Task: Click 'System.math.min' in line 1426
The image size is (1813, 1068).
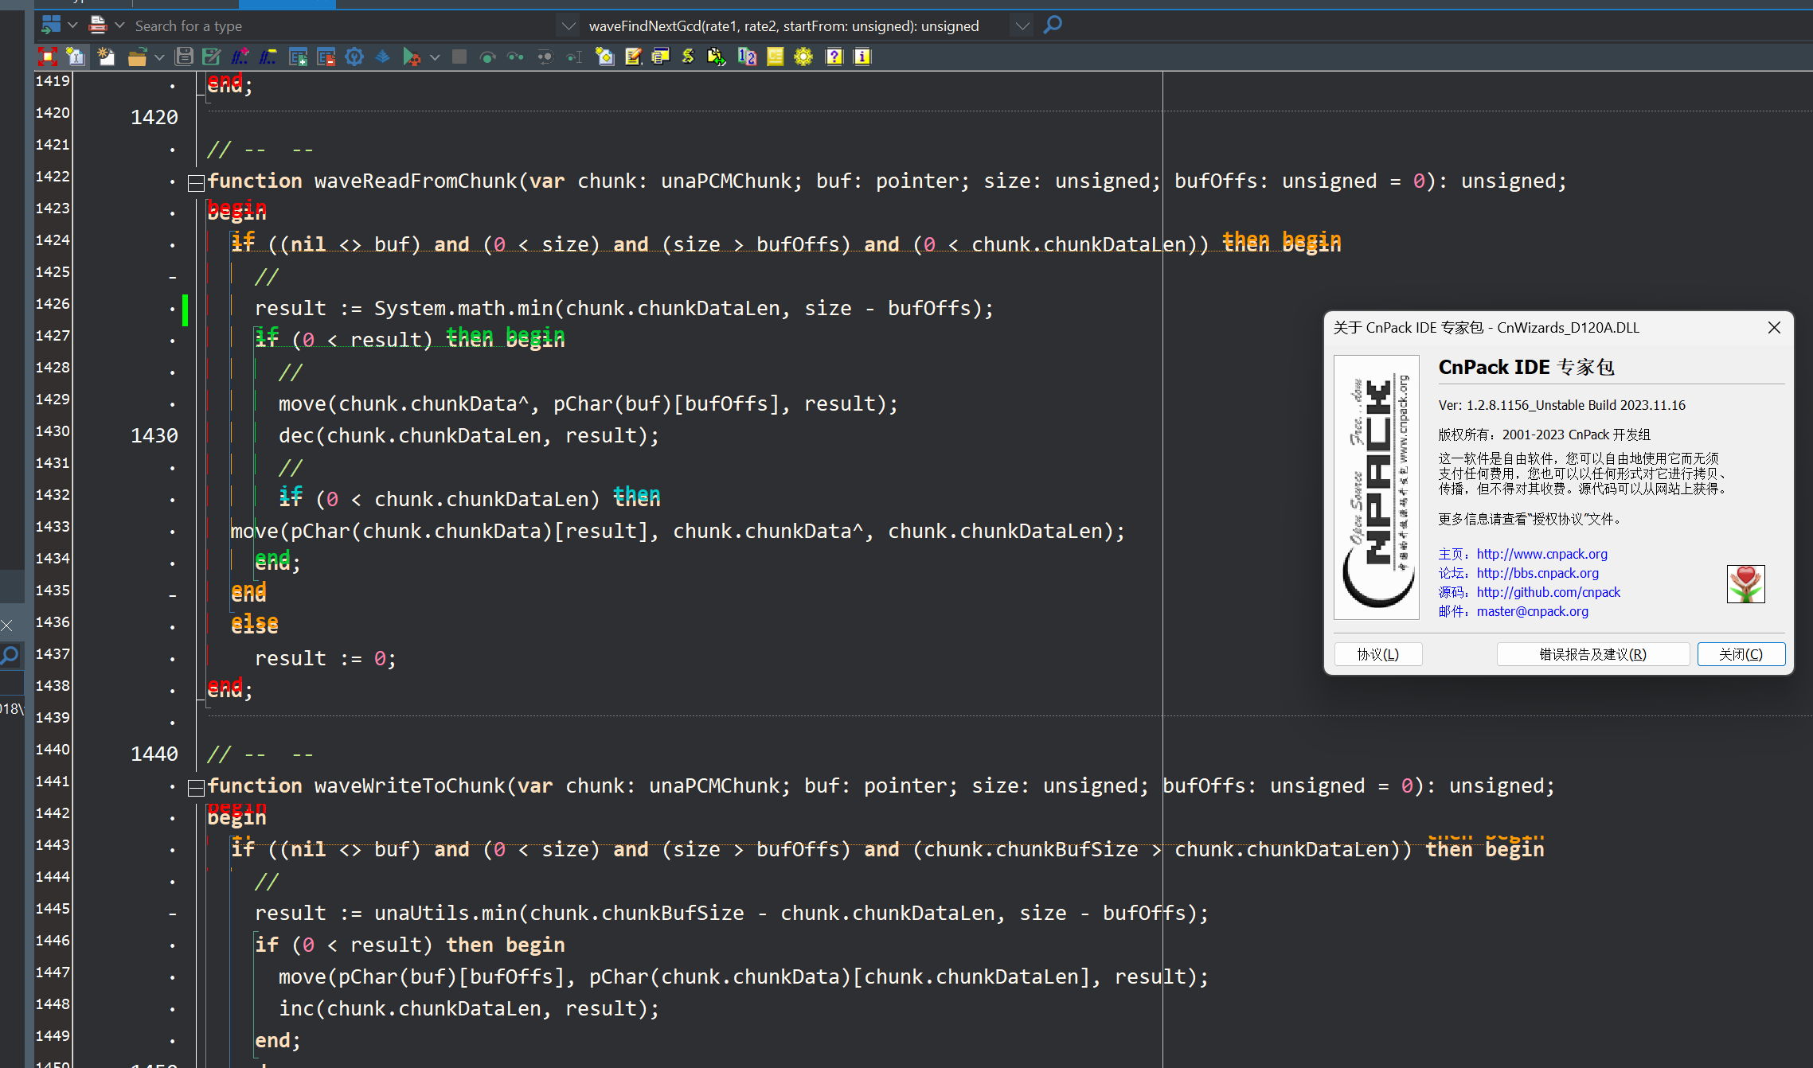Action: point(463,309)
